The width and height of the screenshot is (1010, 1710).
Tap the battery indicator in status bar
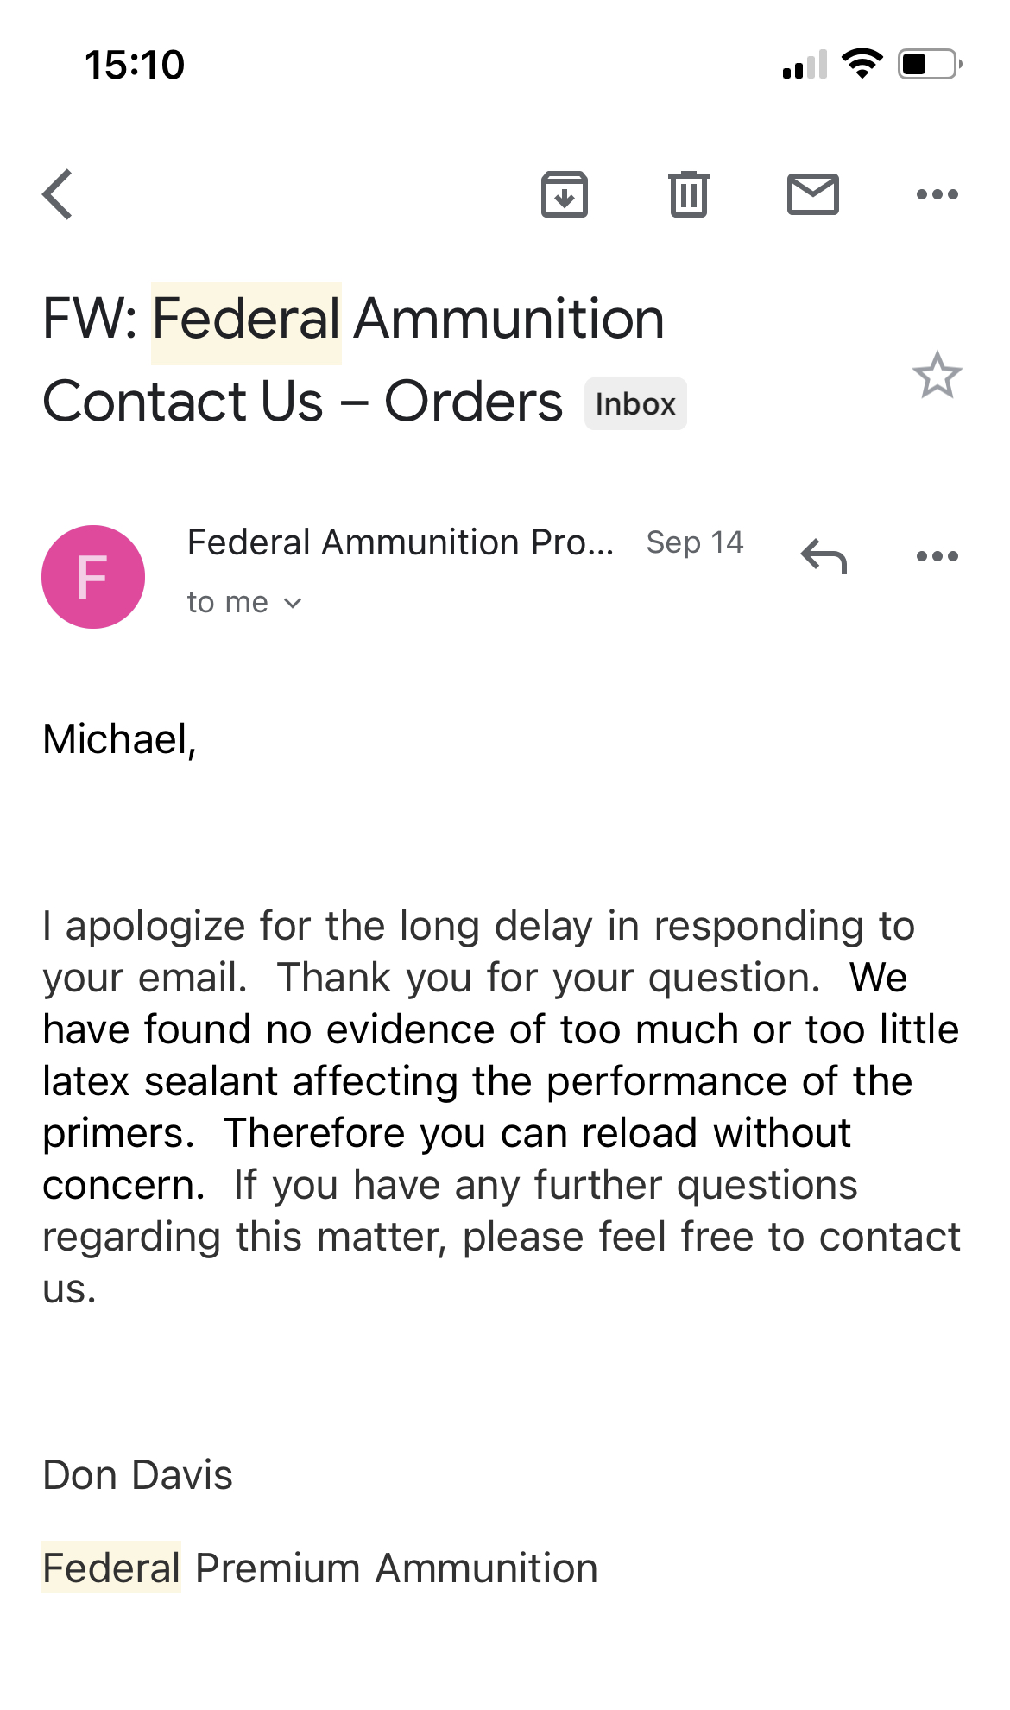931,64
